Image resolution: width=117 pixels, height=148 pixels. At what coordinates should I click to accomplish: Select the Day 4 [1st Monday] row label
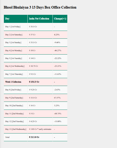(16, 50)
